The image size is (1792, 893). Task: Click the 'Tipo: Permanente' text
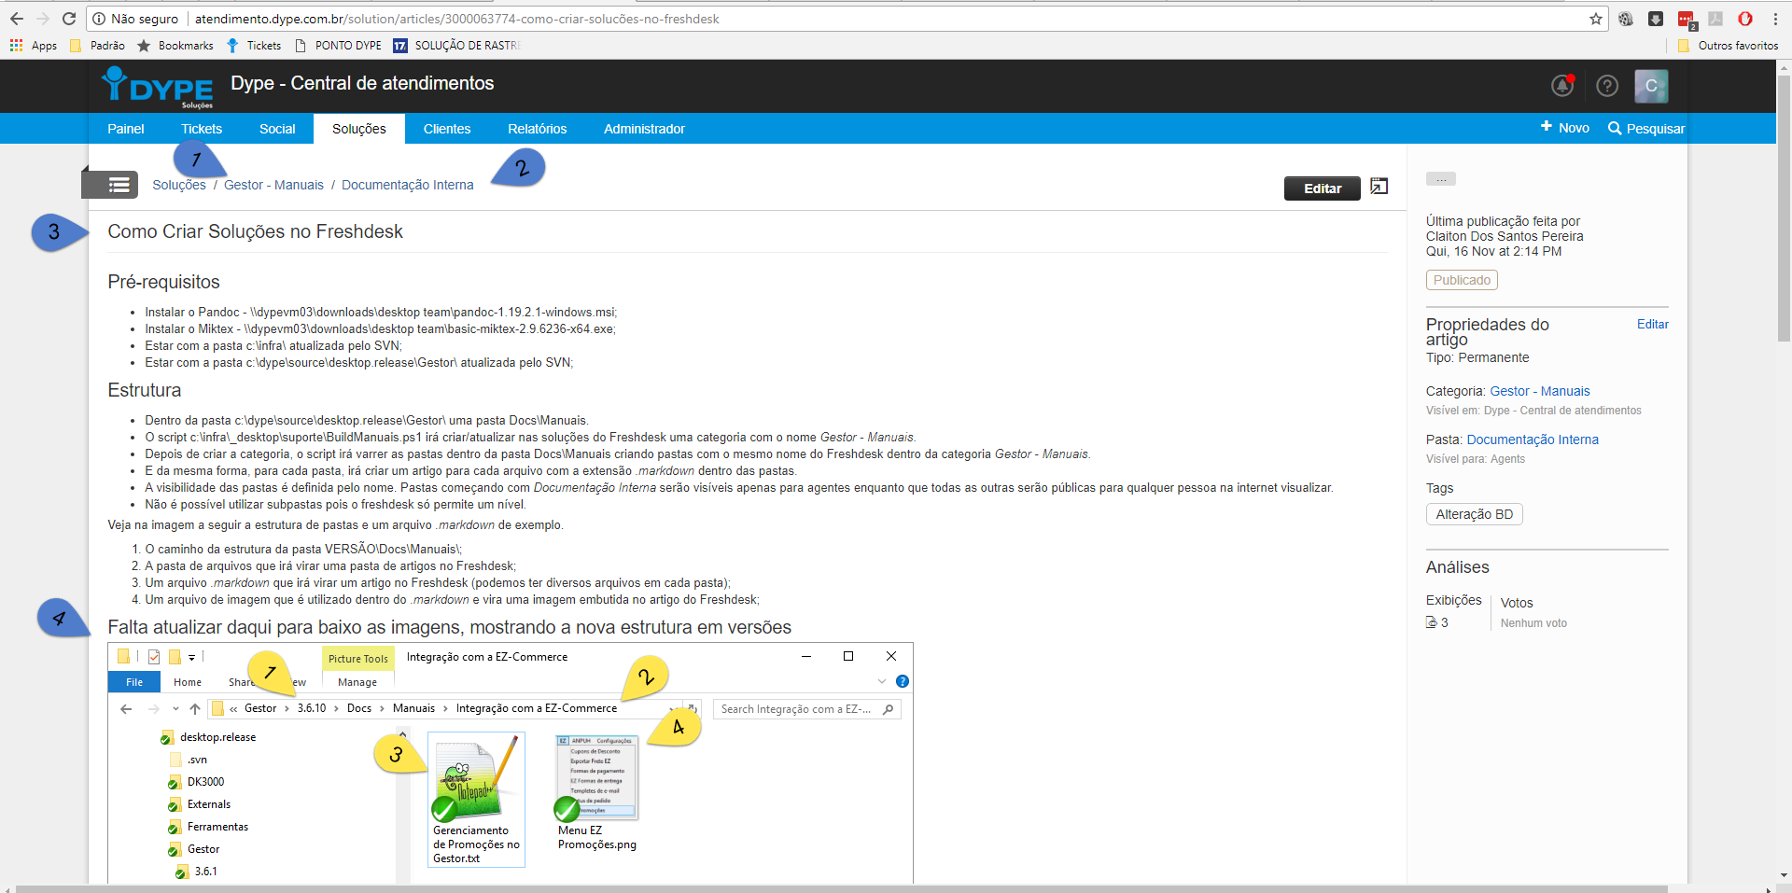tap(1477, 357)
